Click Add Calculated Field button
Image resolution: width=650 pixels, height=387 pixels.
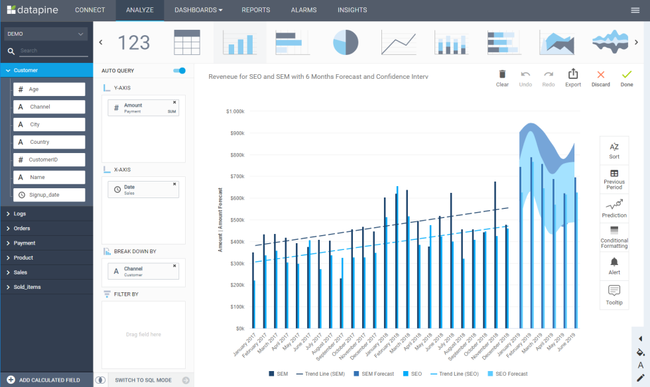pos(48,380)
